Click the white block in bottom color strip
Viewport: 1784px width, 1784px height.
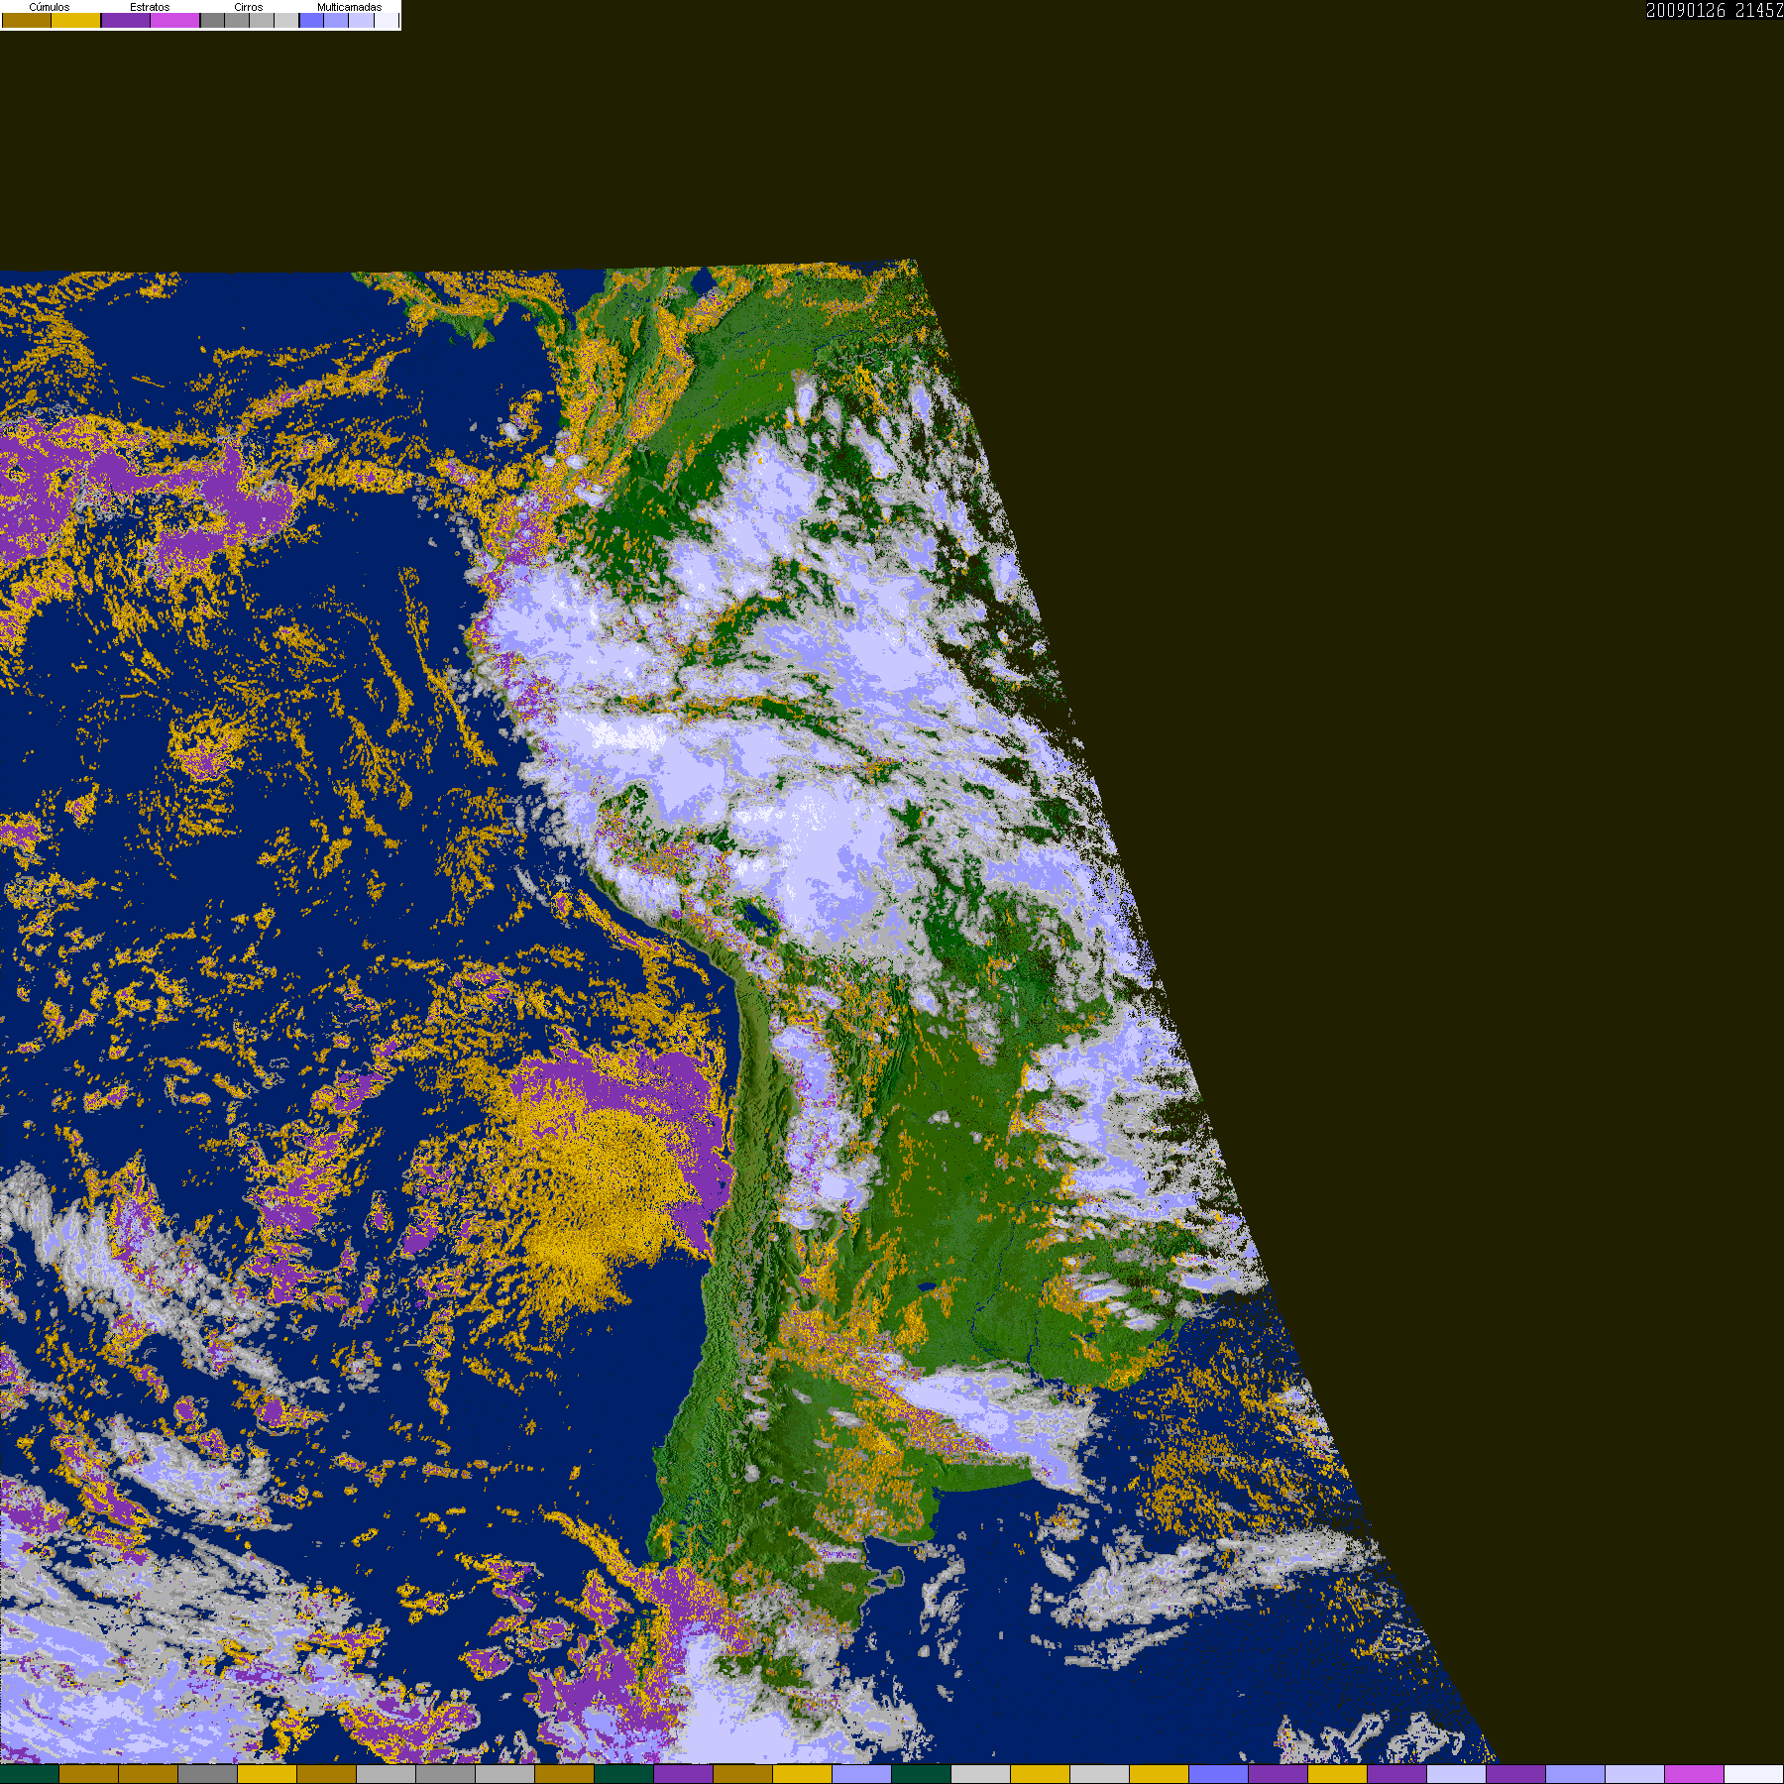click(1754, 1774)
